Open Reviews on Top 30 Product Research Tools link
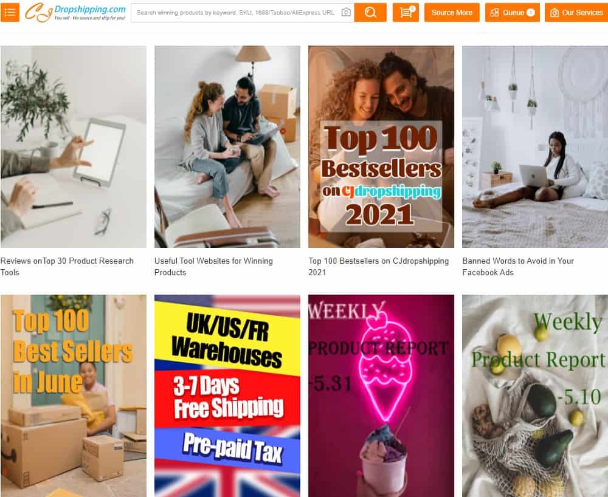 67,267
